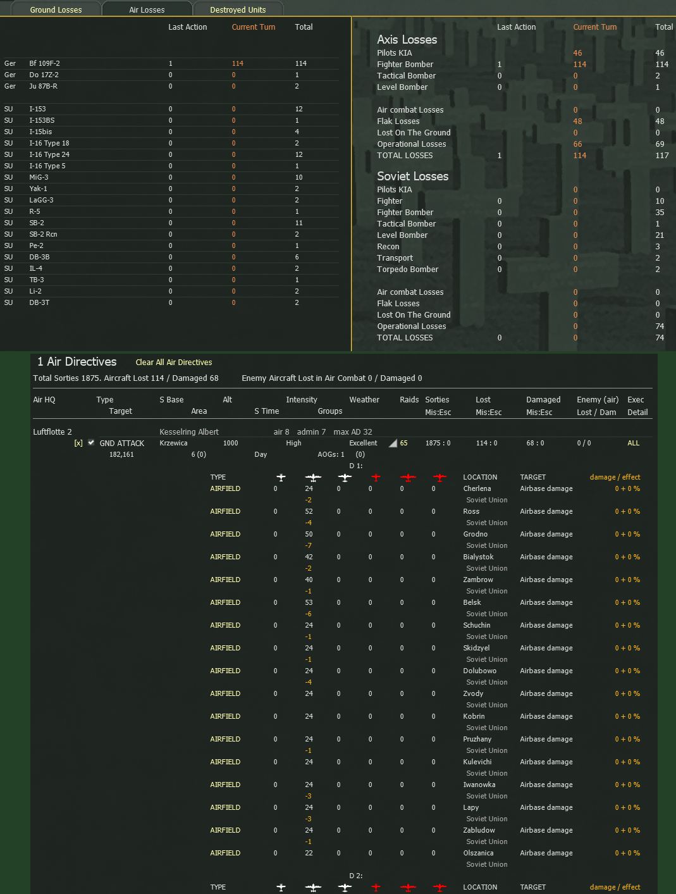Click the Raids count 65
The image size is (676, 894).
[403, 443]
